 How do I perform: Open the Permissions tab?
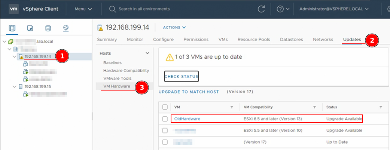point(196,40)
